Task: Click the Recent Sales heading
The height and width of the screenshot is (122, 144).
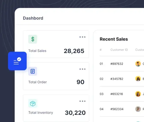Action: point(114,39)
